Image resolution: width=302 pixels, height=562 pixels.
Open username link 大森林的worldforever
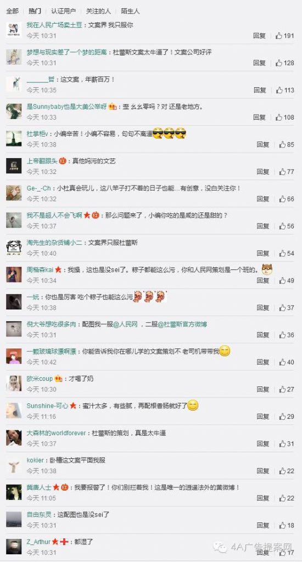coord(57,433)
